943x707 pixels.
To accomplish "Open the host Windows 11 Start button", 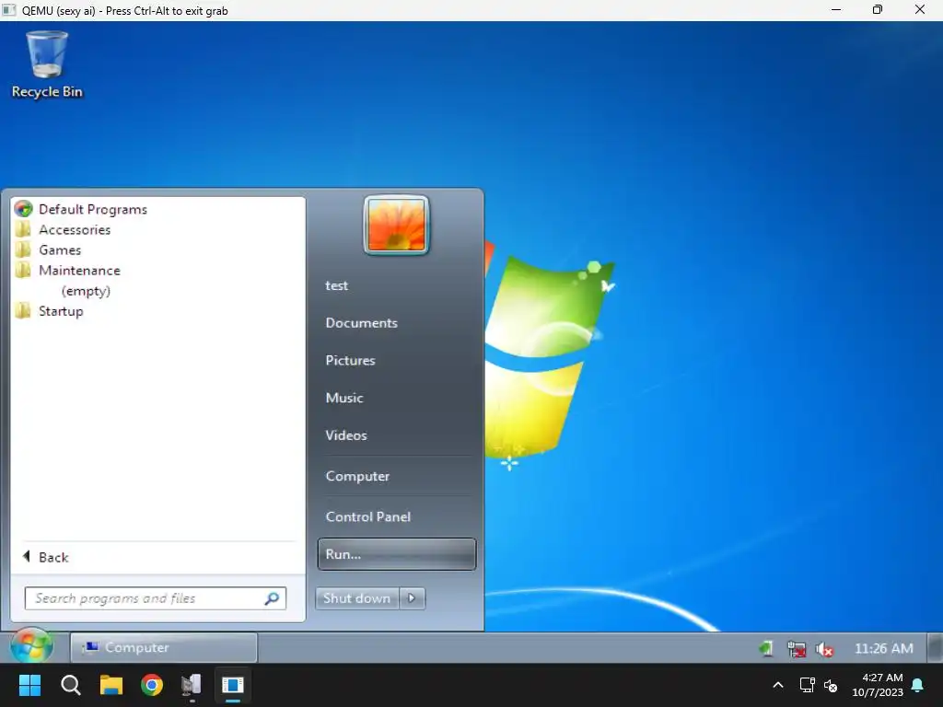I will [x=29, y=685].
